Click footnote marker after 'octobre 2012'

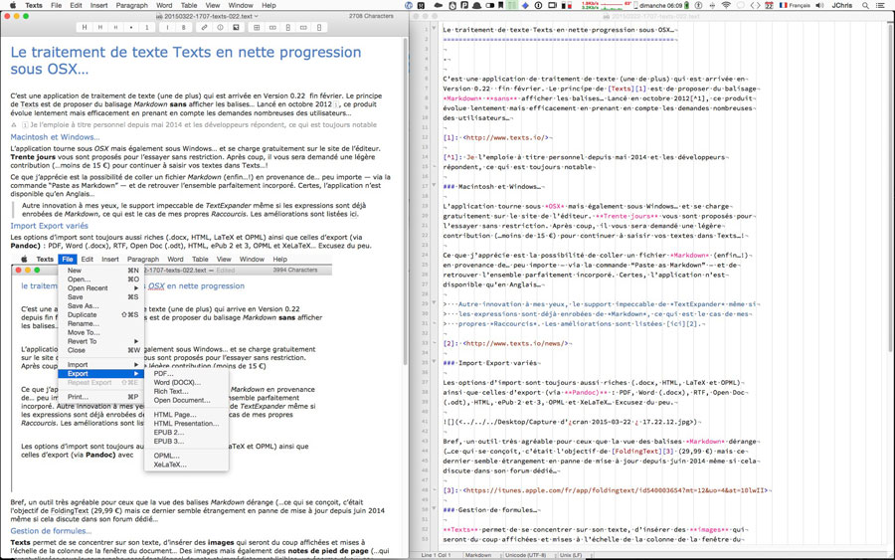pos(336,105)
